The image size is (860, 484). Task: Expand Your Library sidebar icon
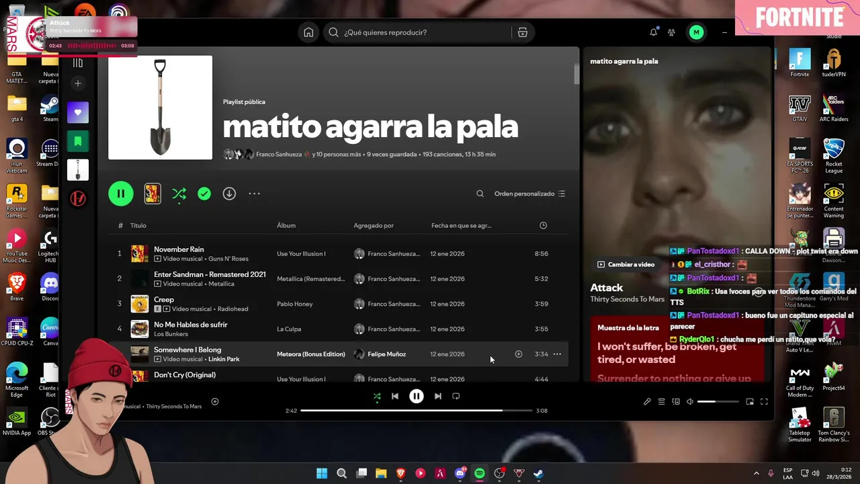point(78,63)
